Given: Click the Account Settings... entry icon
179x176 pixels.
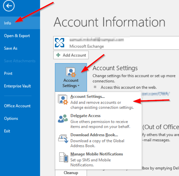Looking at the screenshot, I should click(x=63, y=100).
